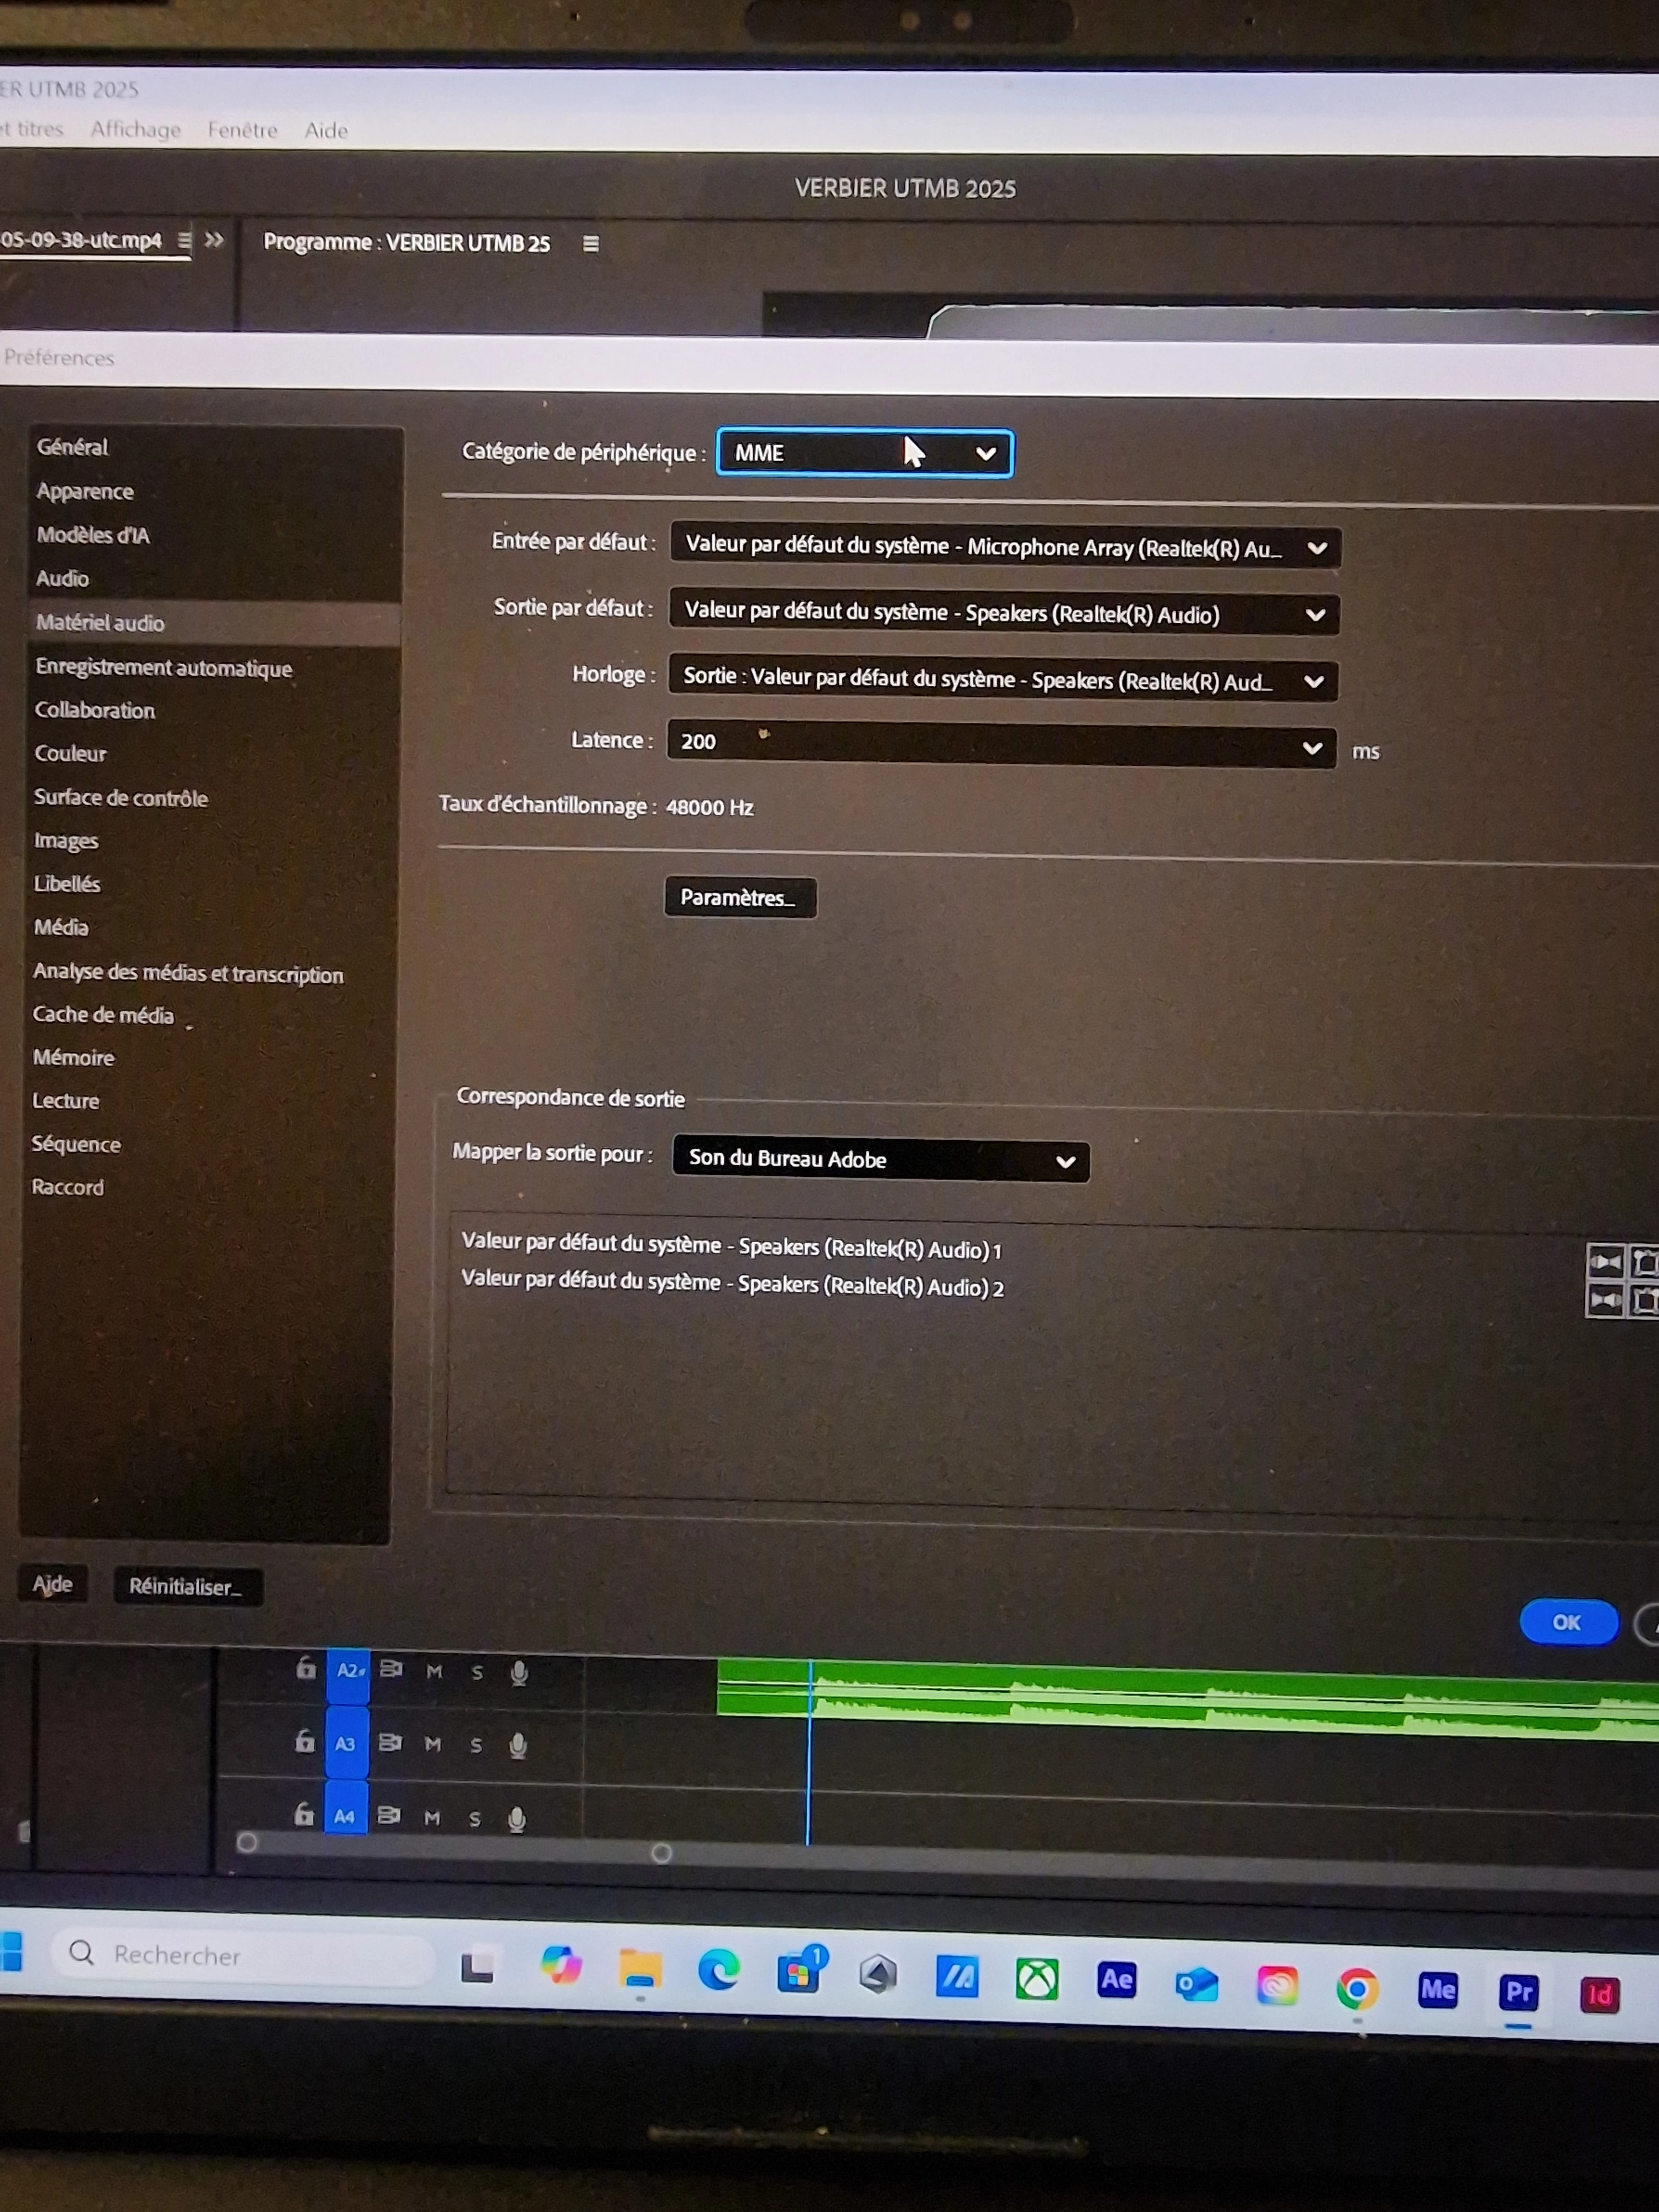Toggle track targeting for A4

click(x=345, y=1816)
